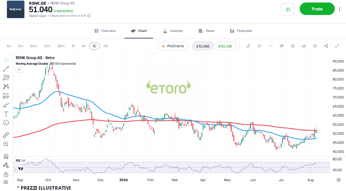Image resolution: width=346 pixels, height=191 pixels.
Task: Switch to the Overview tab
Action: click(x=105, y=31)
